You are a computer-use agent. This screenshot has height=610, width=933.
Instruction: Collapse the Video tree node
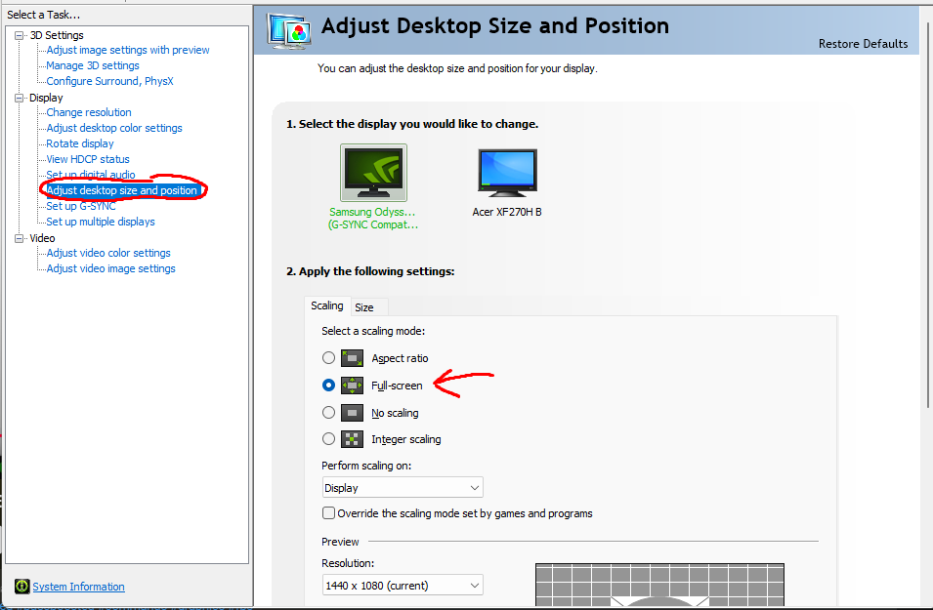click(19, 238)
